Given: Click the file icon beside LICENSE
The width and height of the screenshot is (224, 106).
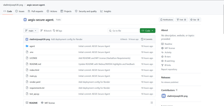Looking at the screenshot, I should click(x=27, y=58).
